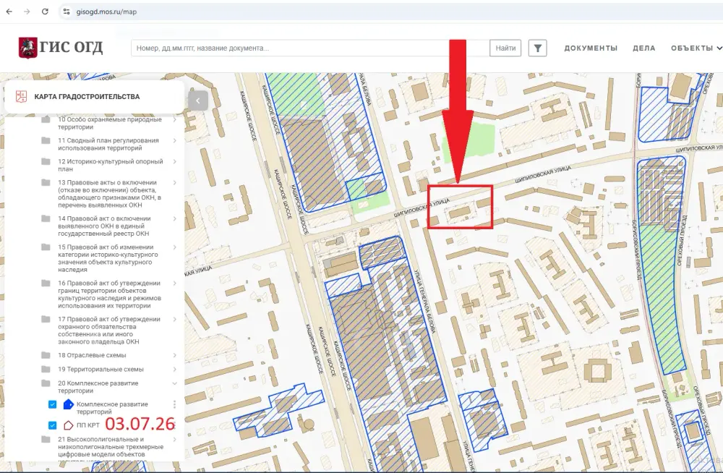Expand folder 14 Правовой акт о включении выявленного ОКН

pos(175,218)
